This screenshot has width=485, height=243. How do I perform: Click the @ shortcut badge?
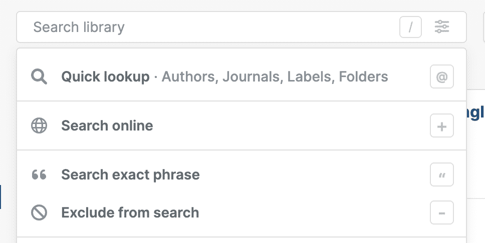tap(441, 77)
